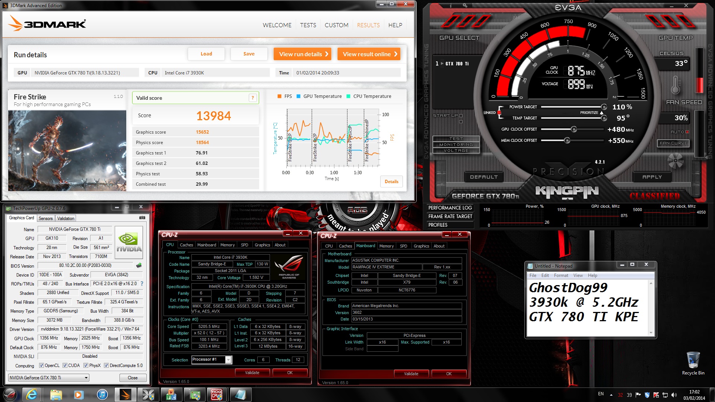Switch to 3DMark taskbar icon
The image size is (715, 402).
tap(125, 395)
